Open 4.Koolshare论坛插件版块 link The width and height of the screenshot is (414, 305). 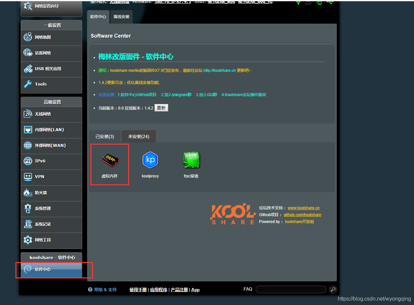click(244, 95)
